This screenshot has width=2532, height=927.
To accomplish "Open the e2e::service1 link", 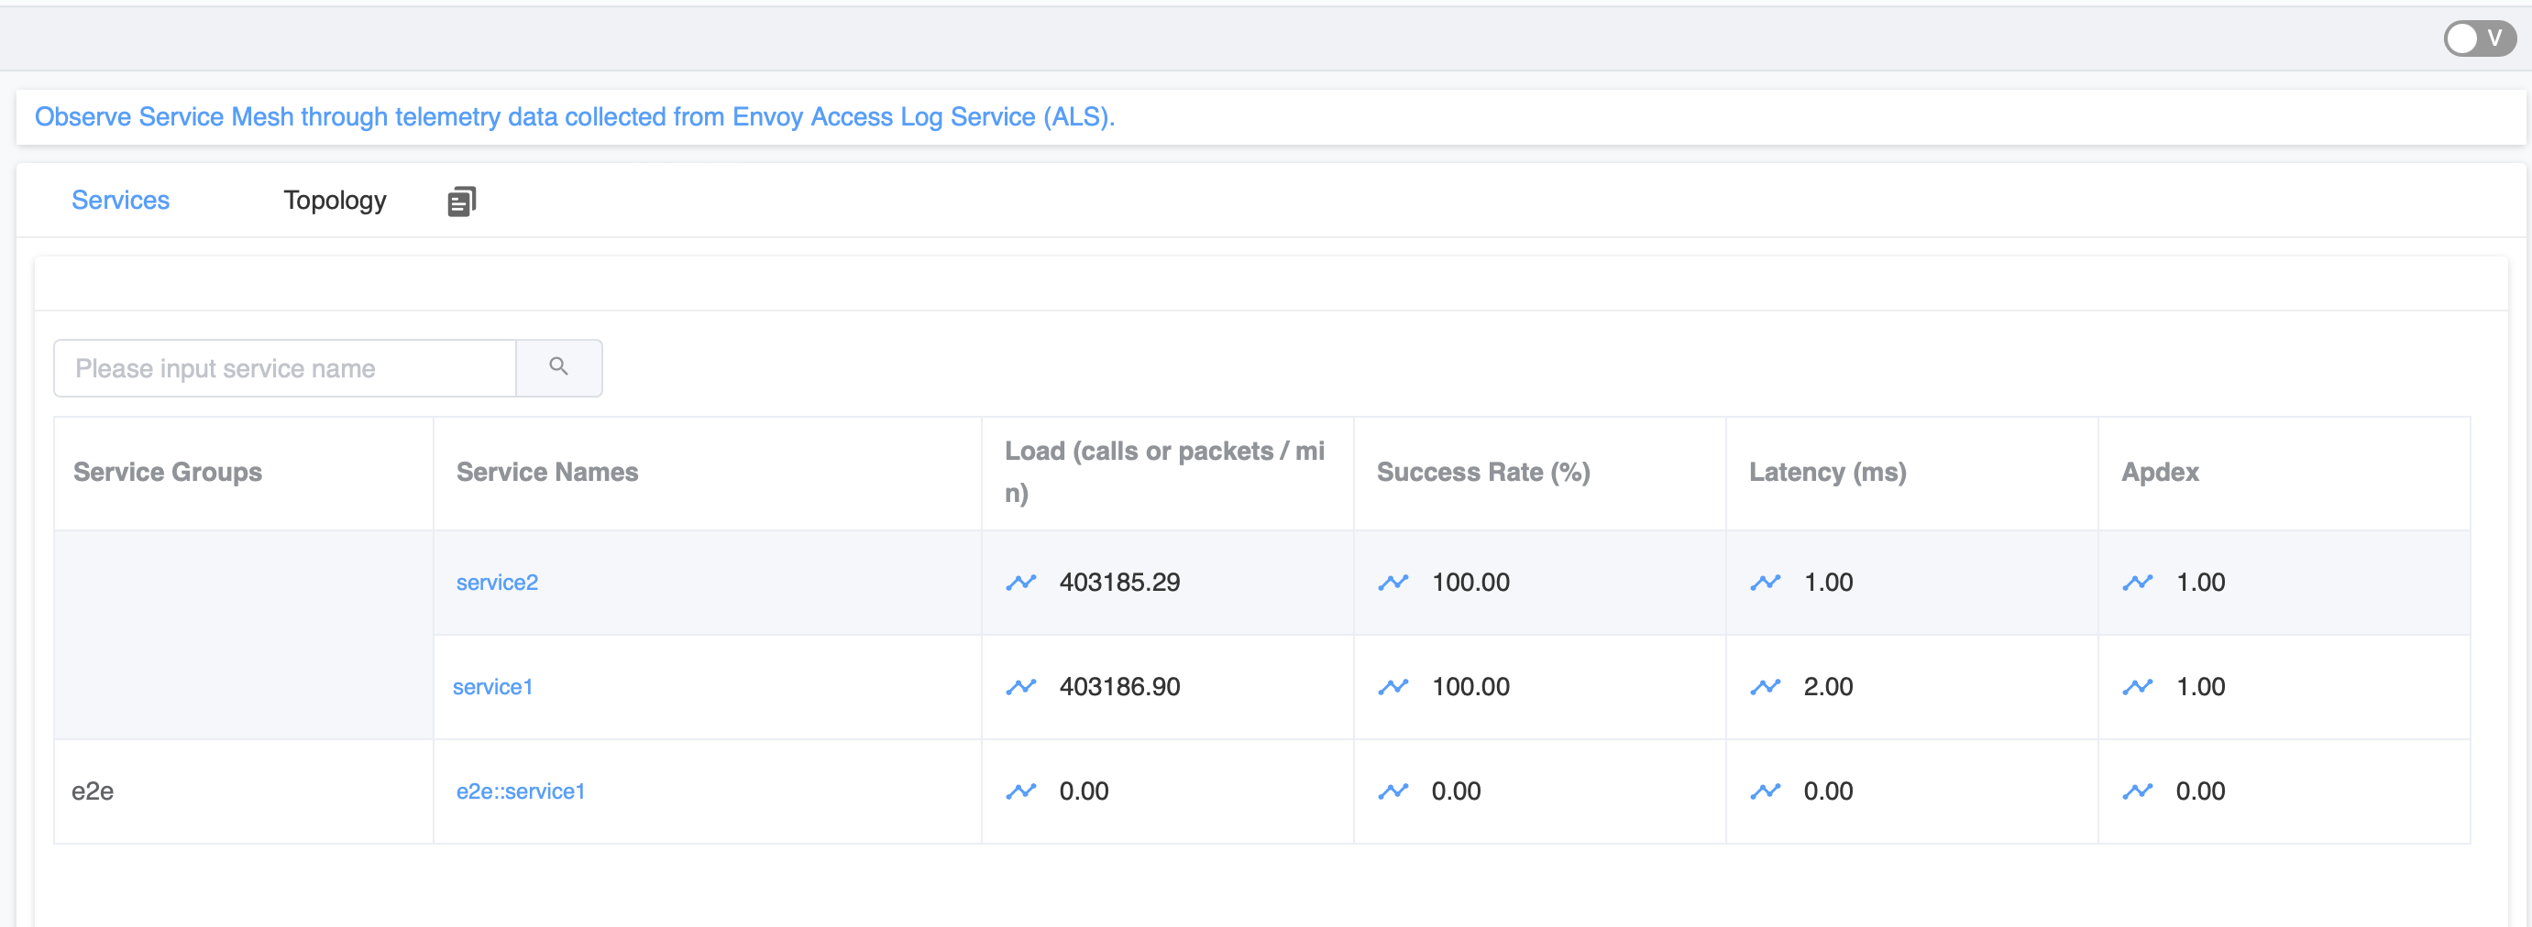I will click(x=520, y=791).
